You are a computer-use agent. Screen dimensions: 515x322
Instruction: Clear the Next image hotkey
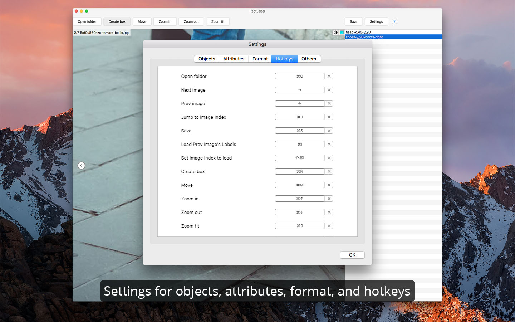coord(329,89)
